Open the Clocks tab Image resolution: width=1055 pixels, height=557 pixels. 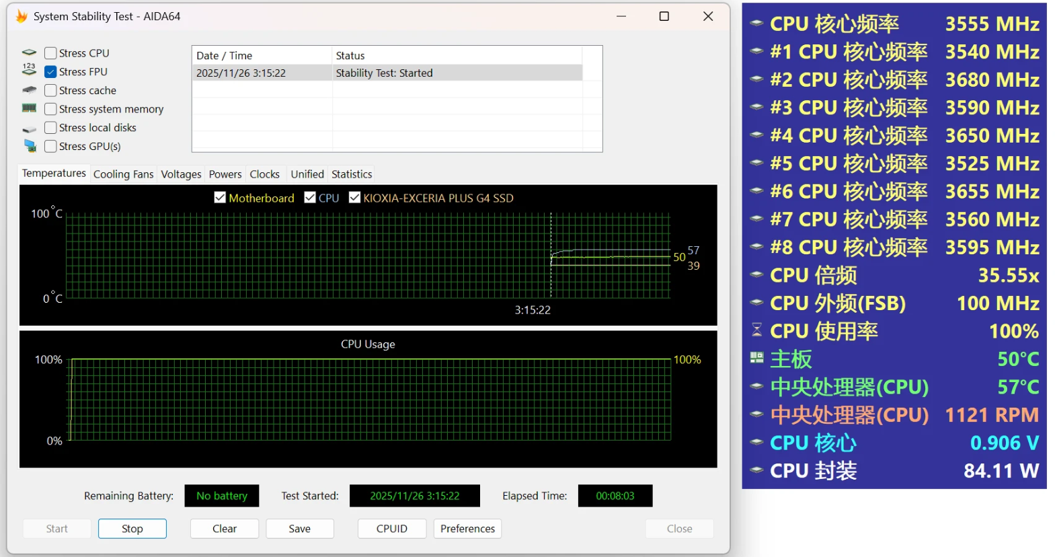tap(265, 174)
